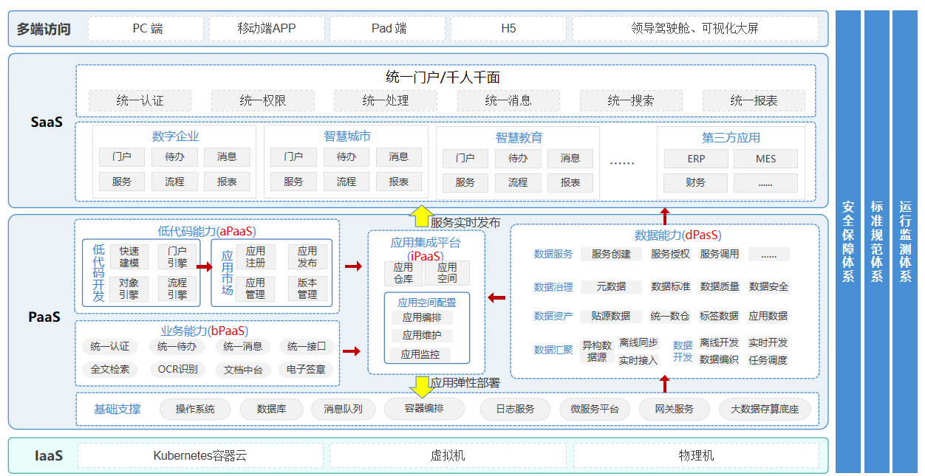Click the "容器编排" pill

tap(424, 408)
